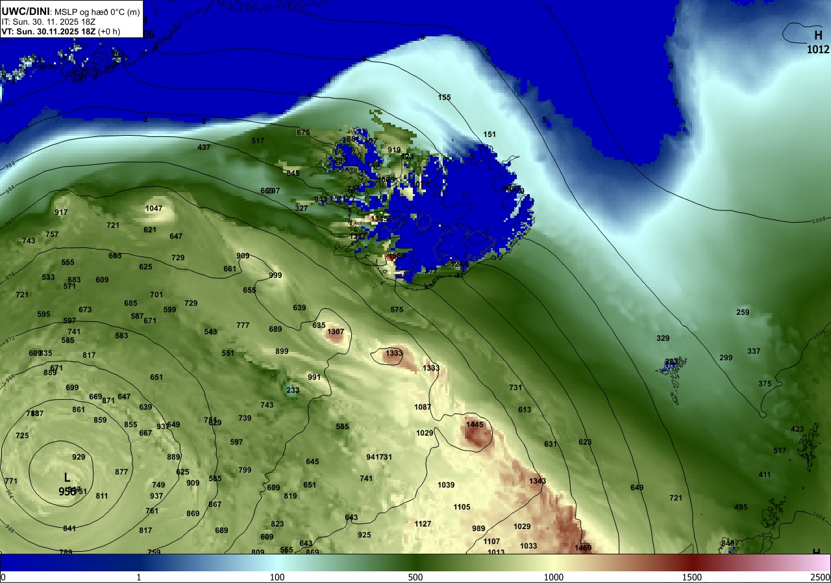The height and width of the screenshot is (583, 831).
Task: Click the 699 height value
Action: click(72, 388)
